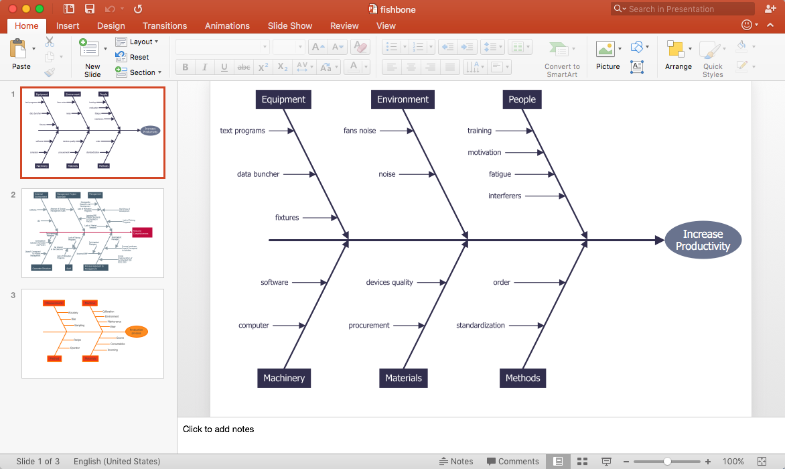Adjust the zoom slider handle
785x469 pixels.
pos(667,462)
